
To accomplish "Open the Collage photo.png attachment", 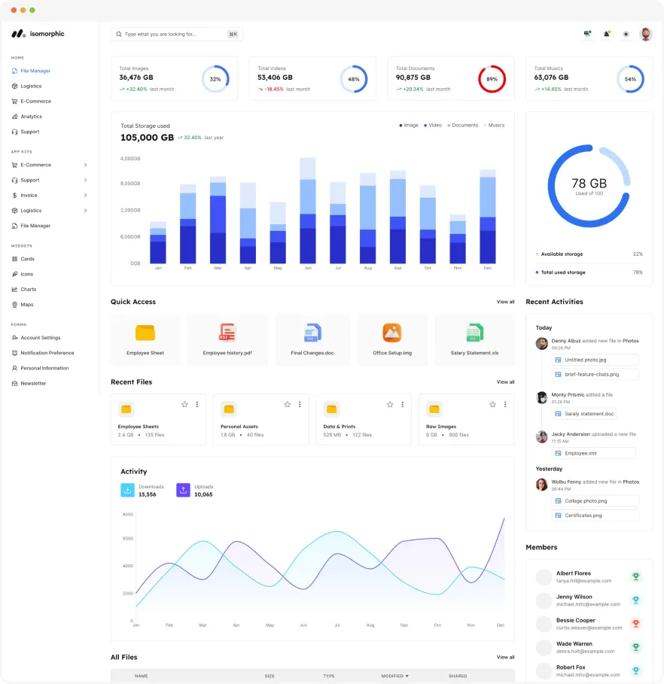I will [595, 501].
